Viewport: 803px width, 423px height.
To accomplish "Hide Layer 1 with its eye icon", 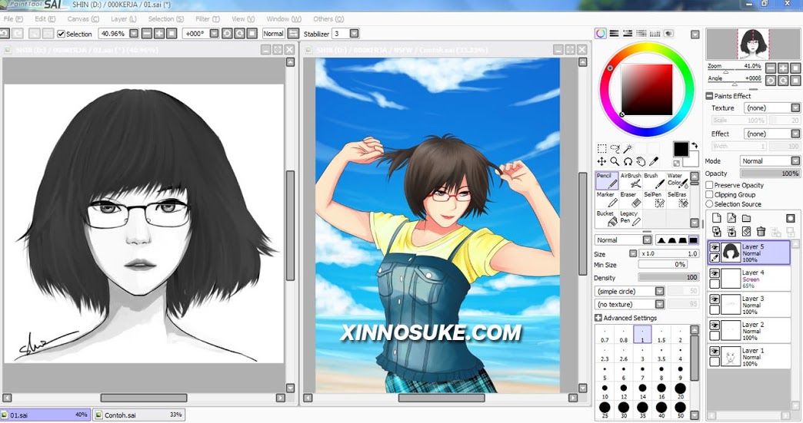I will pyautogui.click(x=715, y=352).
